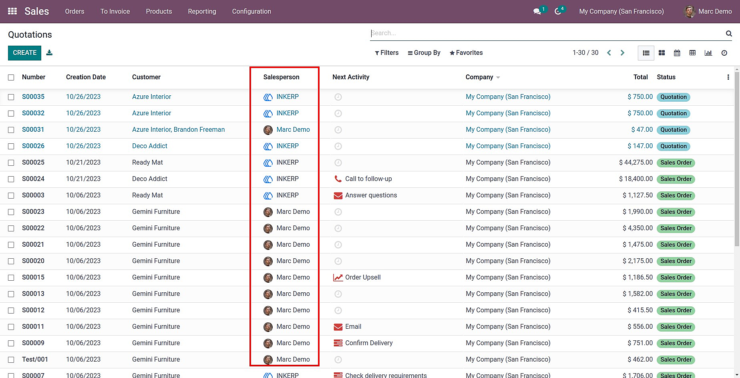
Task: Focus the Search input field
Action: point(547,33)
